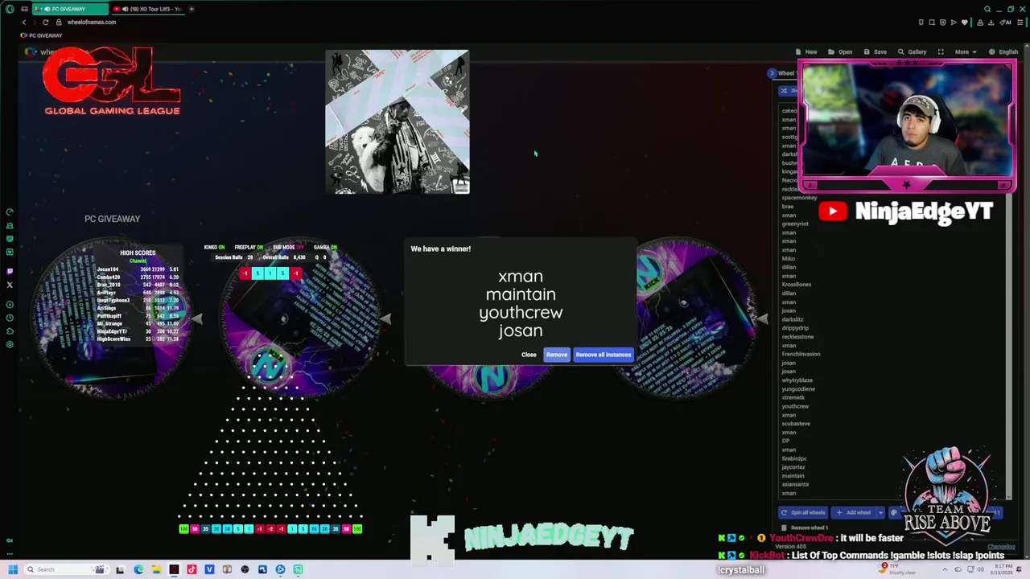Toggle fullscreen mode icon
The image size is (1030, 579).
click(x=941, y=51)
